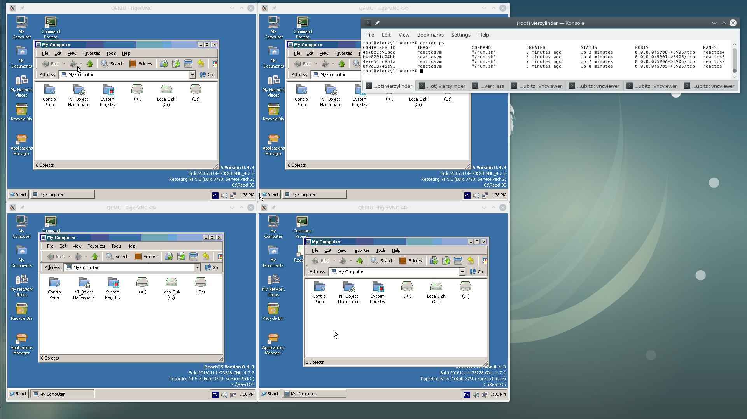Click Up folder arrow in first VNC window toolbar
The height and width of the screenshot is (419, 747).
point(90,64)
